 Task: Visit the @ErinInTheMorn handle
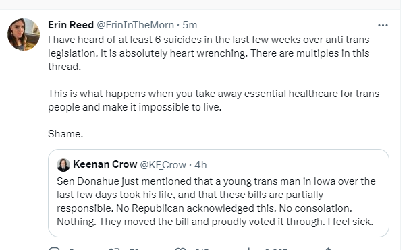[135, 25]
